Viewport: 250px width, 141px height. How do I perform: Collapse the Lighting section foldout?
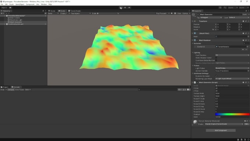coord(193,53)
